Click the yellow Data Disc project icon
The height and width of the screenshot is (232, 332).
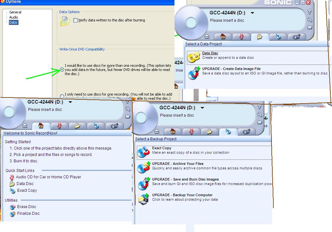[x=194, y=57]
